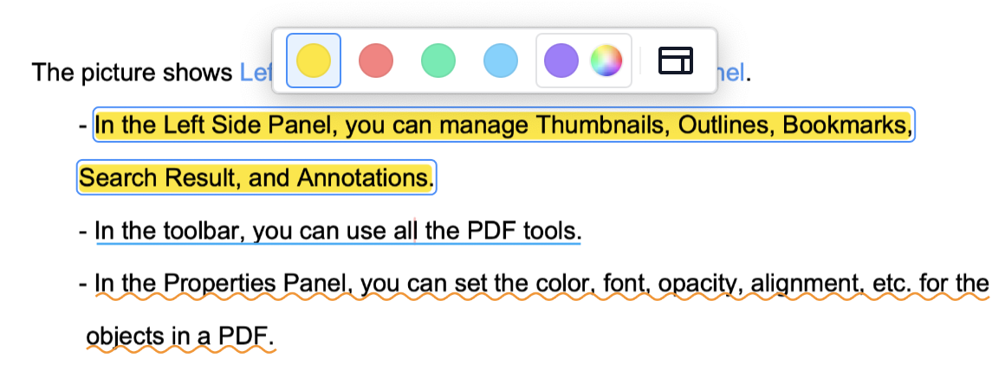Click 'PDF tools' in the underlined line
Screen dimensions: 1005x377
click(x=523, y=231)
